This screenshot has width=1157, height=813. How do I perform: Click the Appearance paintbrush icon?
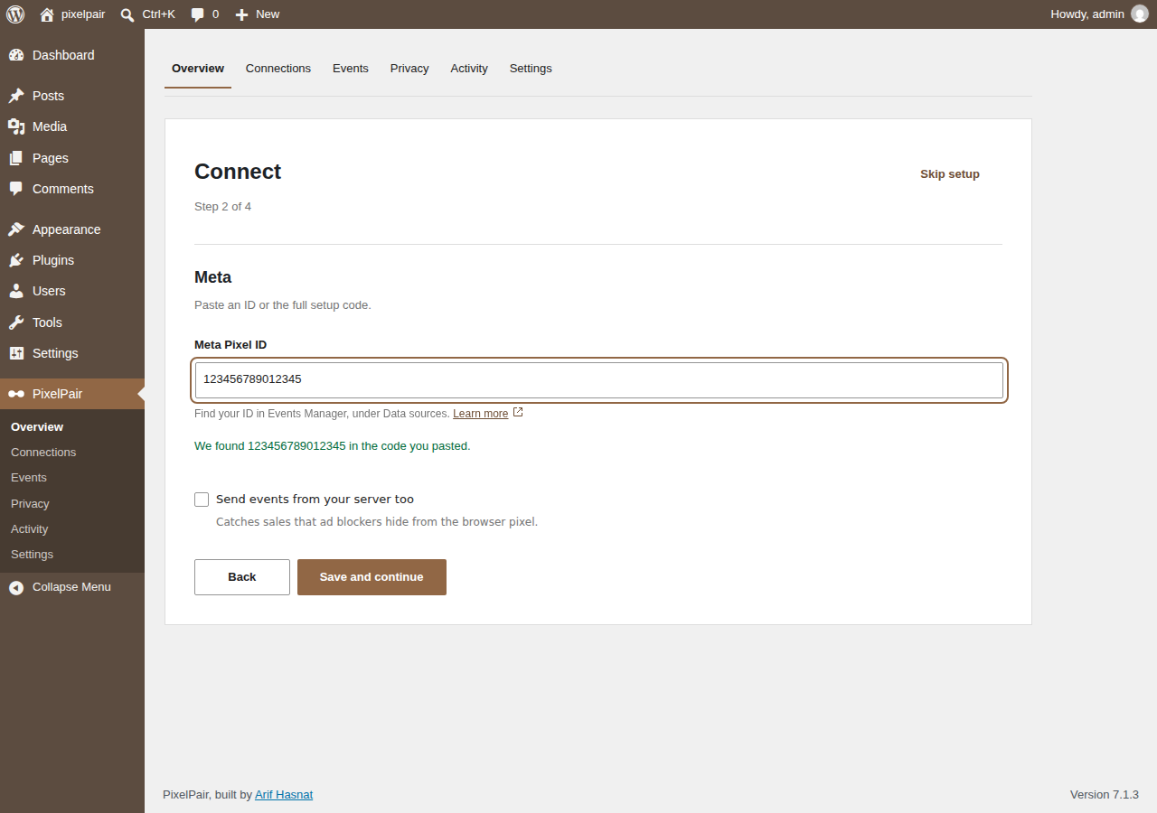16,229
